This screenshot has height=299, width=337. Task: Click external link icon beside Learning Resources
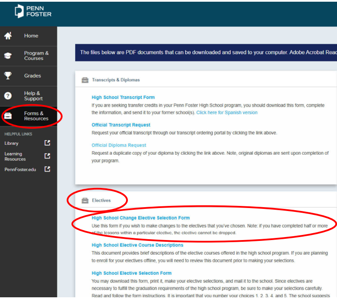(47, 156)
